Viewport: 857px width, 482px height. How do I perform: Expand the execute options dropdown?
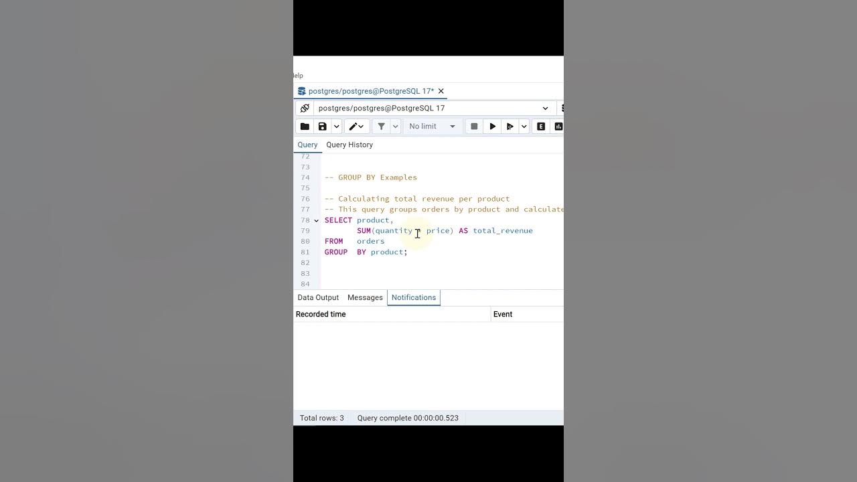click(524, 127)
